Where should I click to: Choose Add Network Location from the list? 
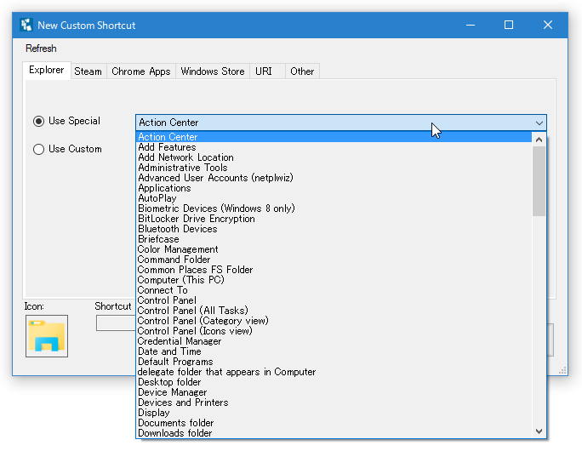[334, 157]
